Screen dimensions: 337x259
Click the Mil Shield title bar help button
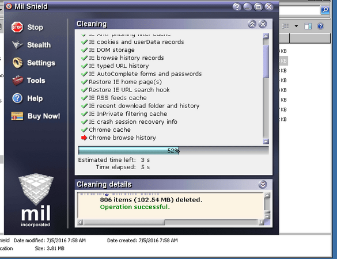click(x=237, y=7)
